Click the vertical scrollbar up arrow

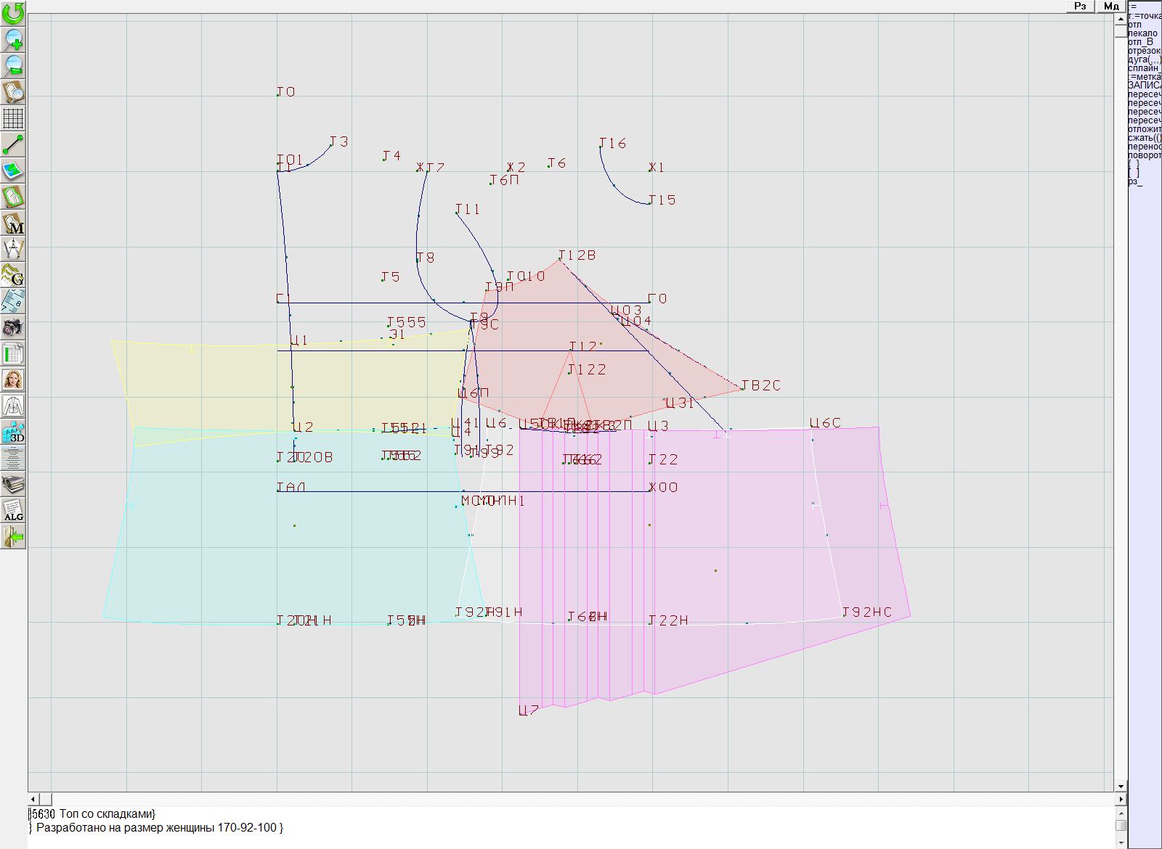1121,18
